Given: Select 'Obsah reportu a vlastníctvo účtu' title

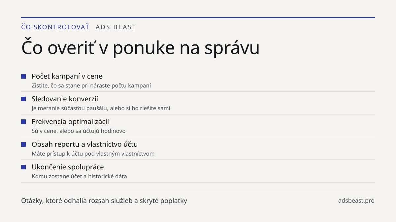Looking at the screenshot, I should tap(85, 144).
